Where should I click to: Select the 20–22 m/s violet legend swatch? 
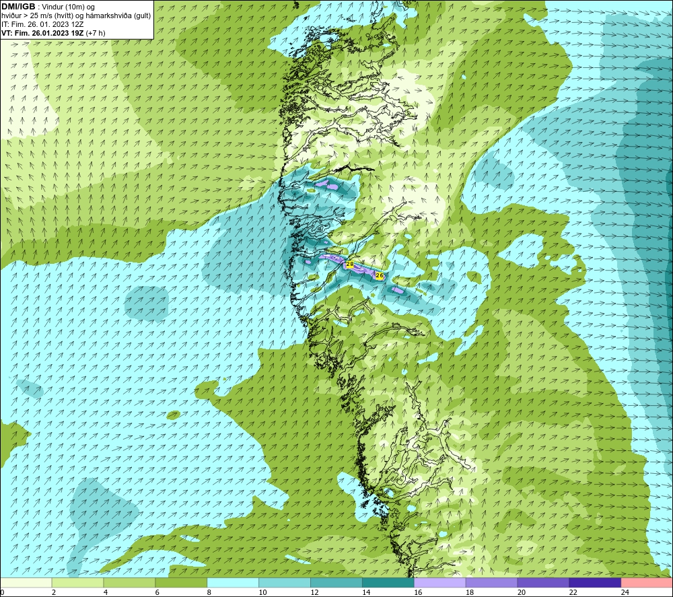click(543, 583)
